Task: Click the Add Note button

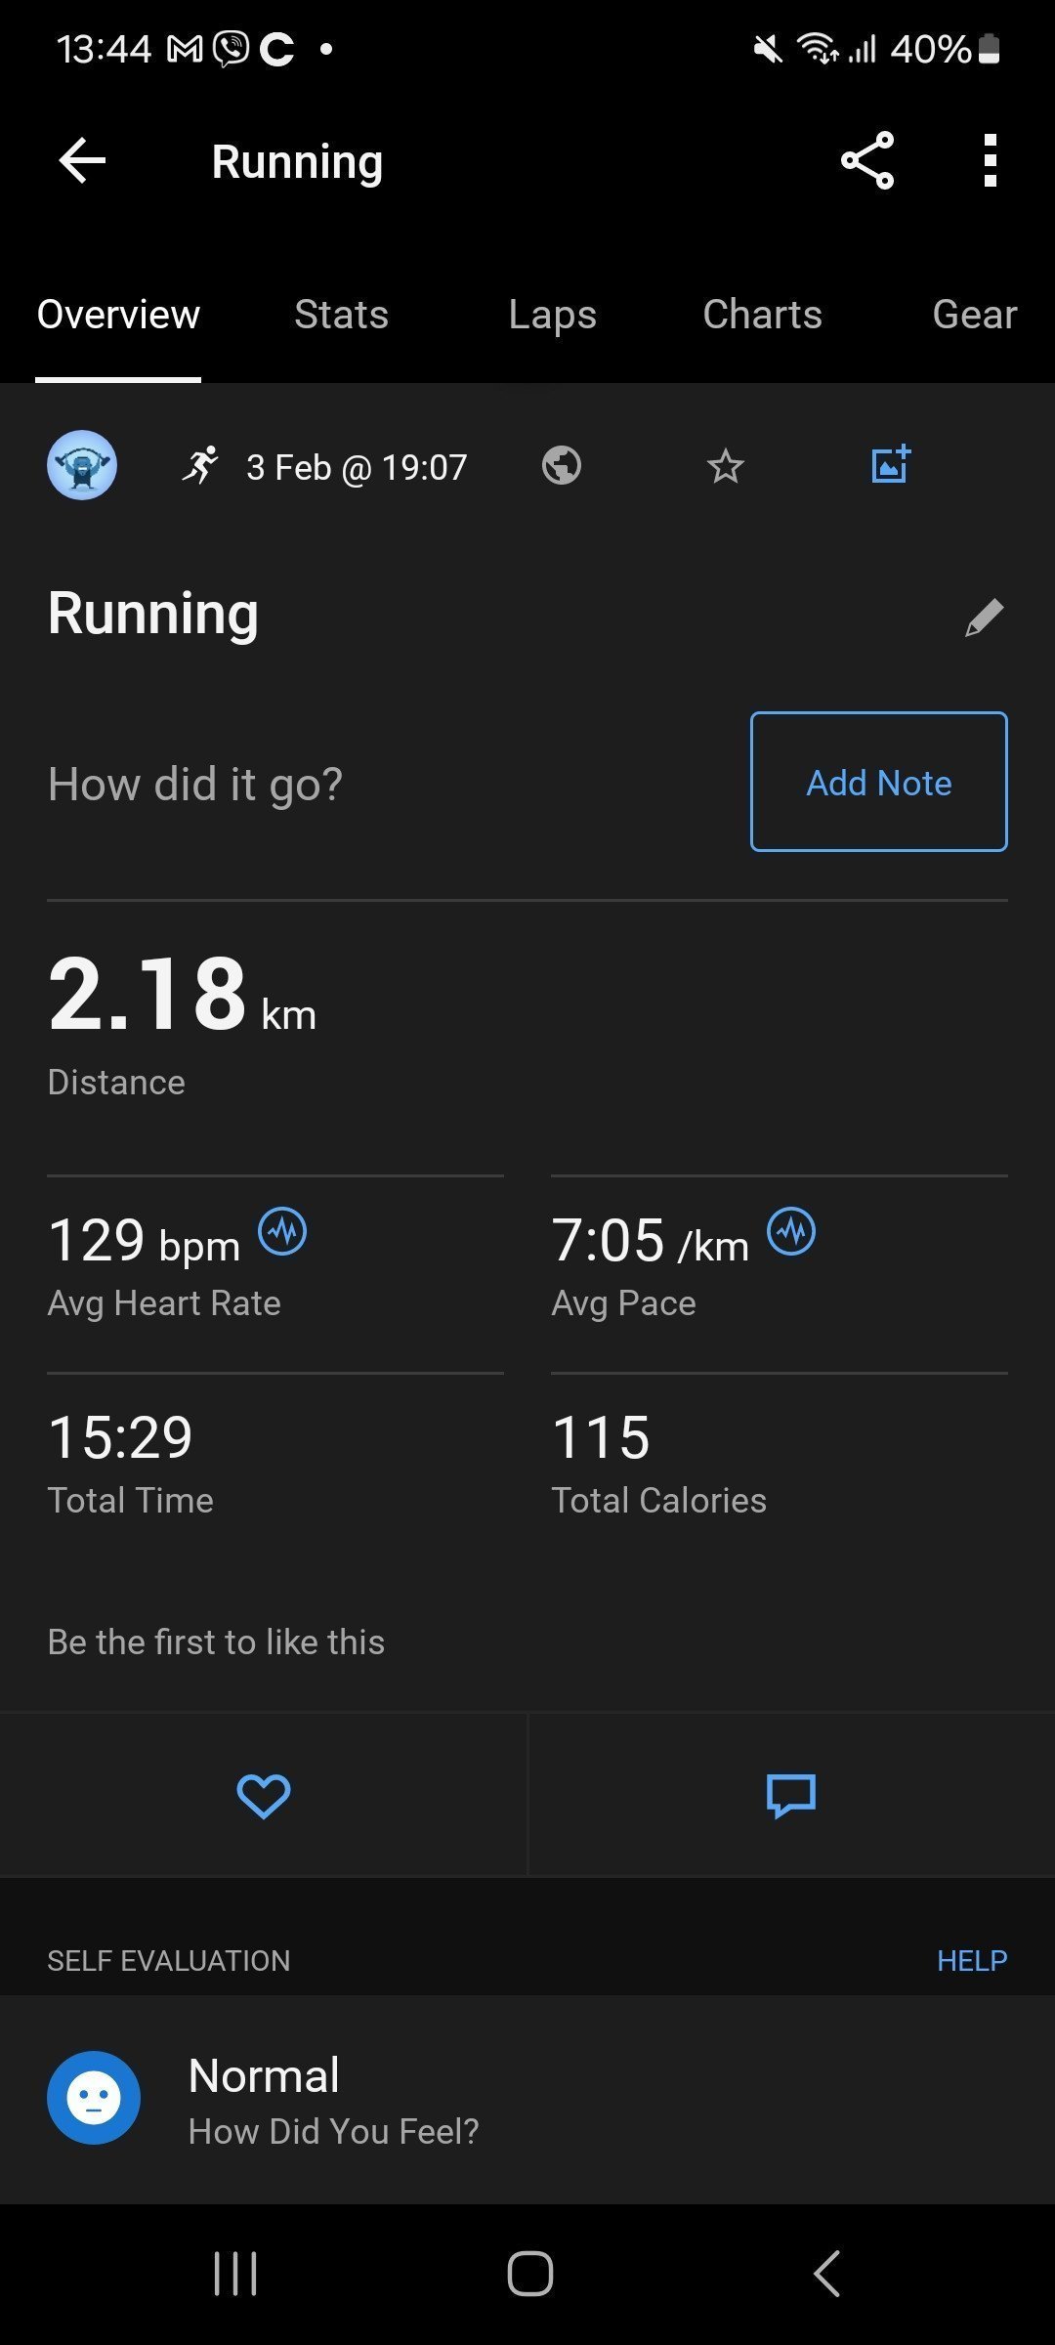Action: click(878, 782)
